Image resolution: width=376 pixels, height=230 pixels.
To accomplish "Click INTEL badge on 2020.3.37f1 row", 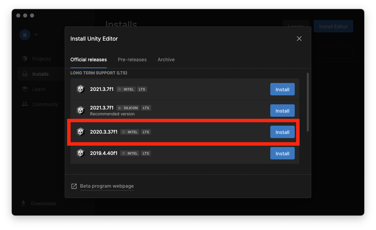I will click(130, 132).
